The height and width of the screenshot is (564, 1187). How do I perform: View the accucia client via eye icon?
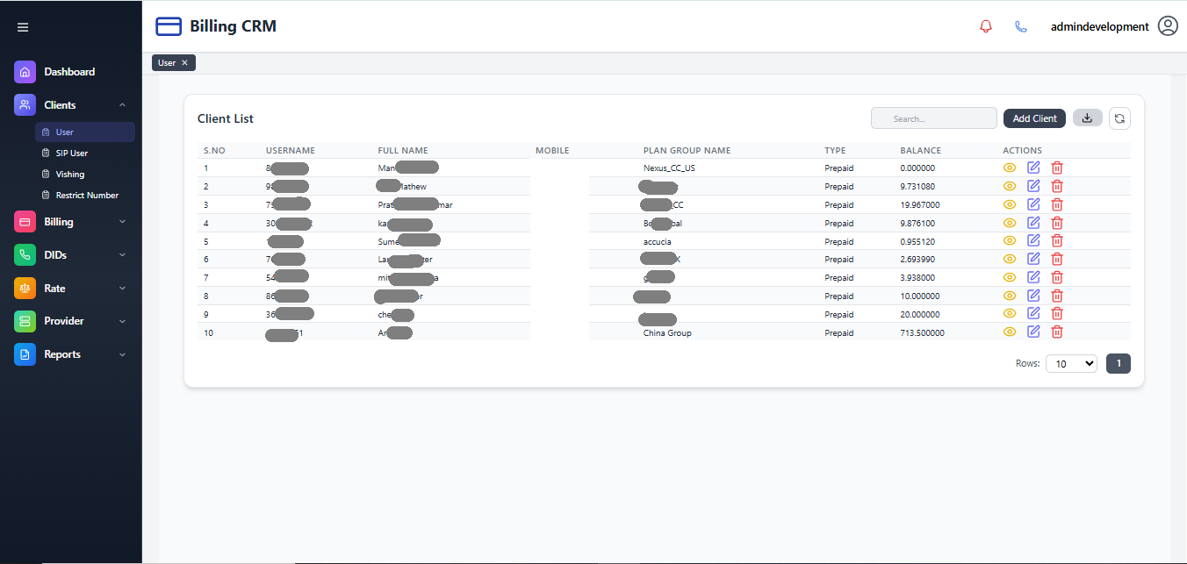1010,241
